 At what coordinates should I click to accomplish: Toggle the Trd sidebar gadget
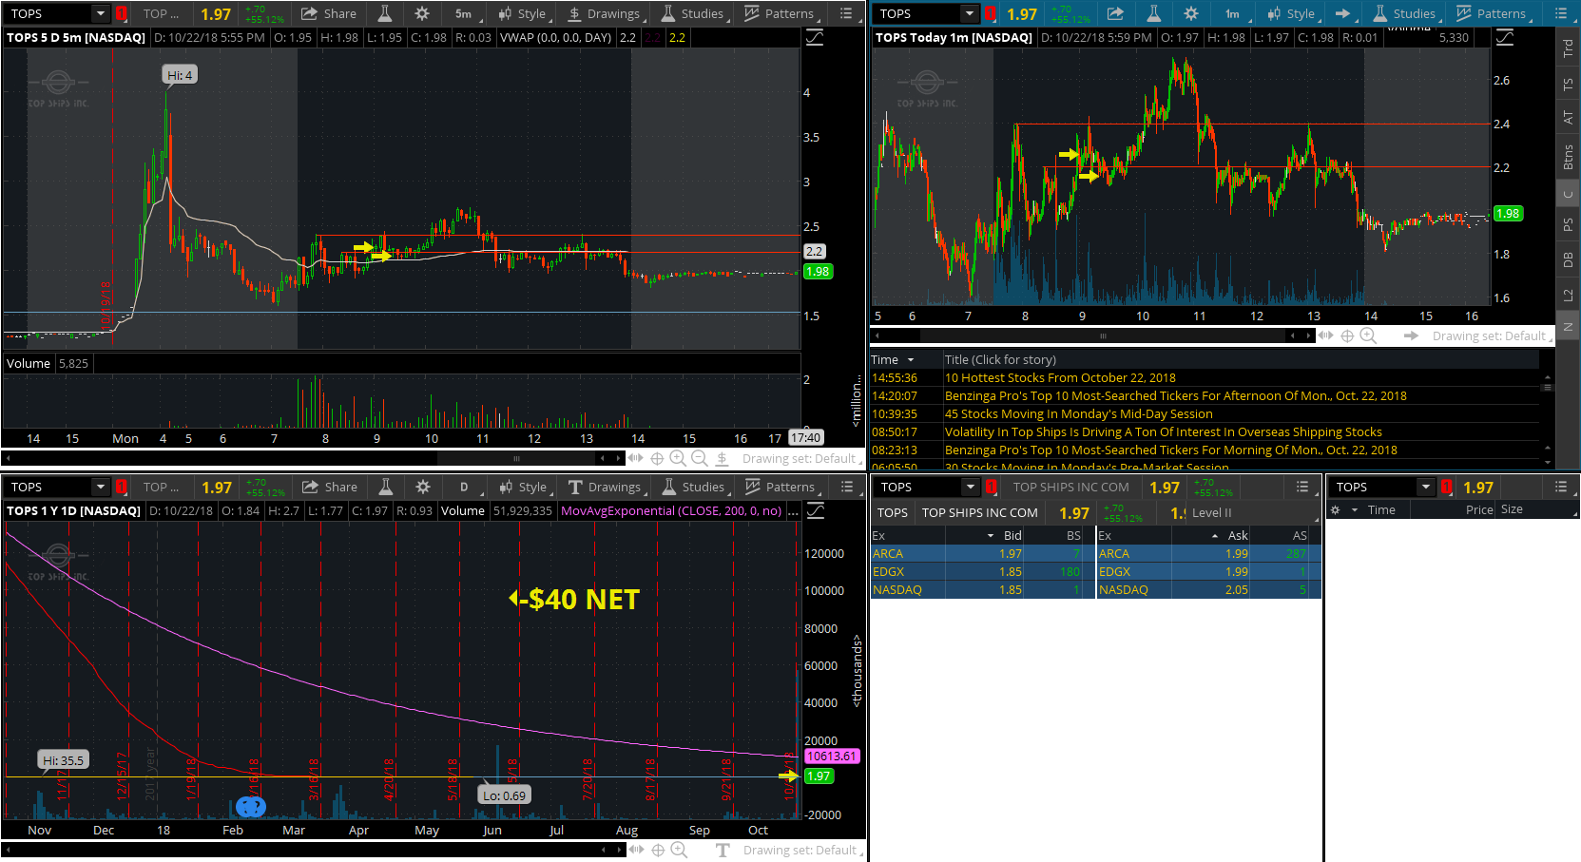coord(1568,48)
